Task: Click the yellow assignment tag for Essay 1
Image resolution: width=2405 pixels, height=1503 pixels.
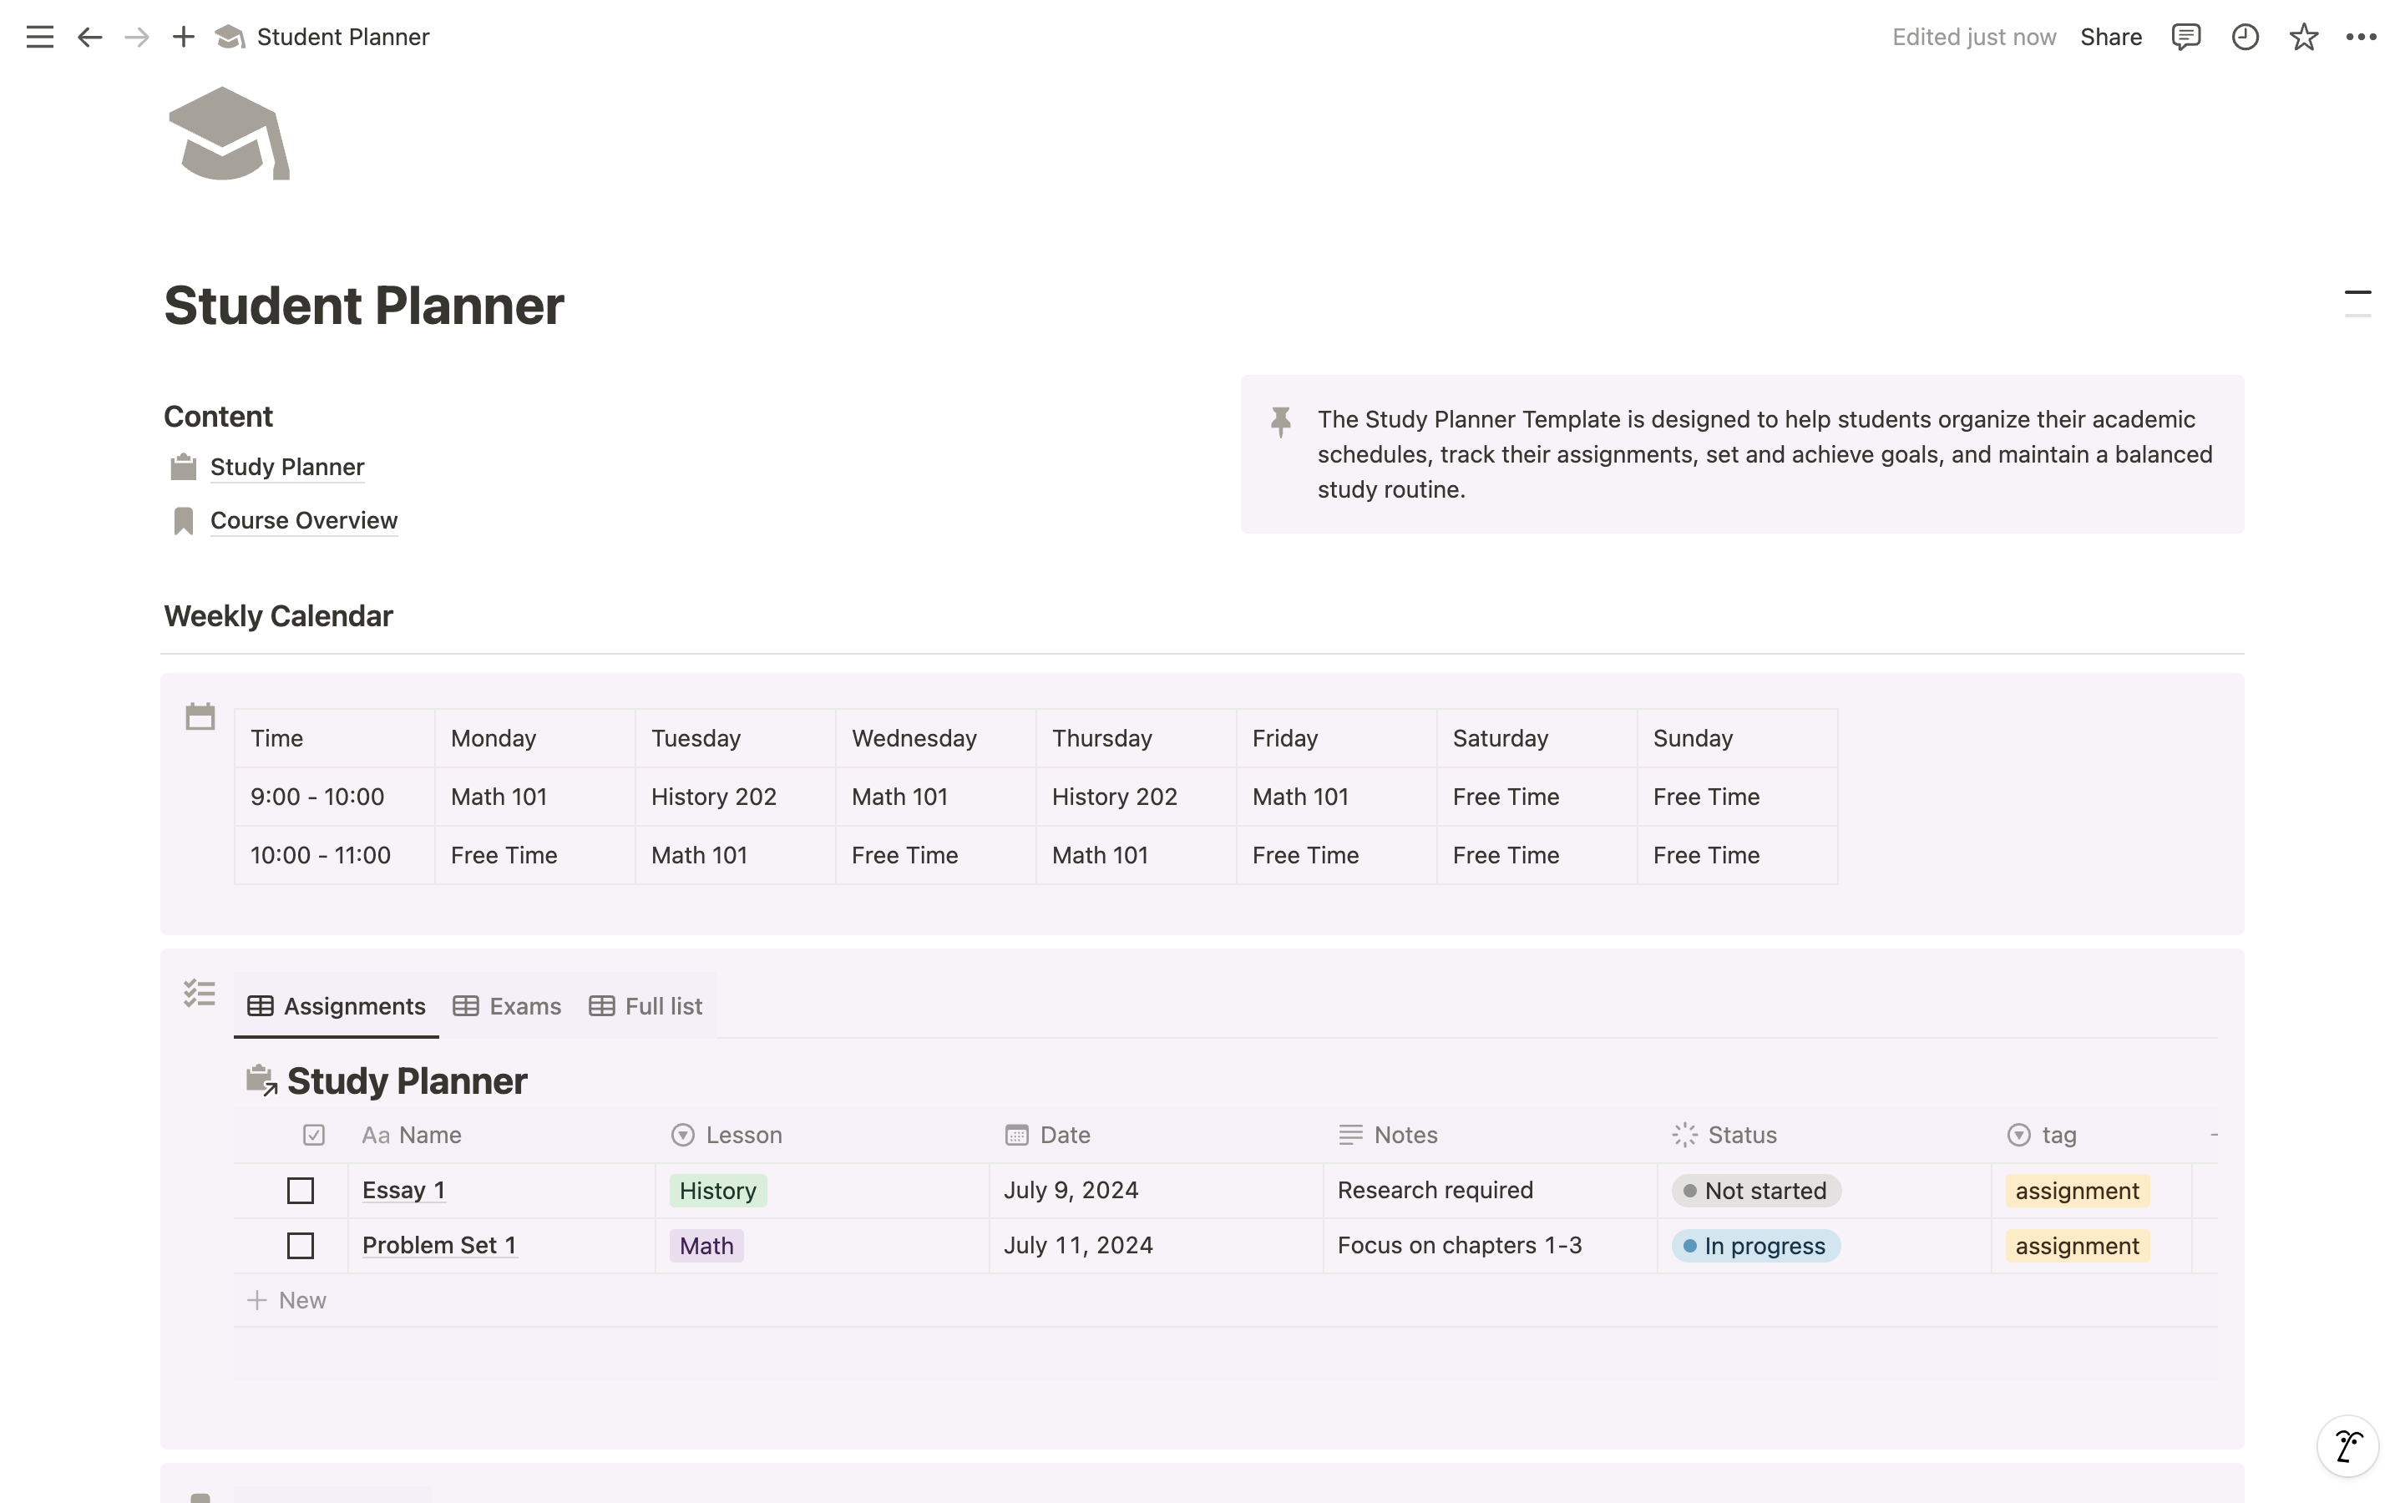Action: point(2076,1191)
